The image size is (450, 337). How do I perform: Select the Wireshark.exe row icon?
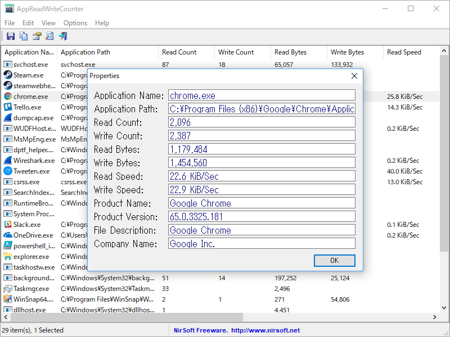pos(8,161)
